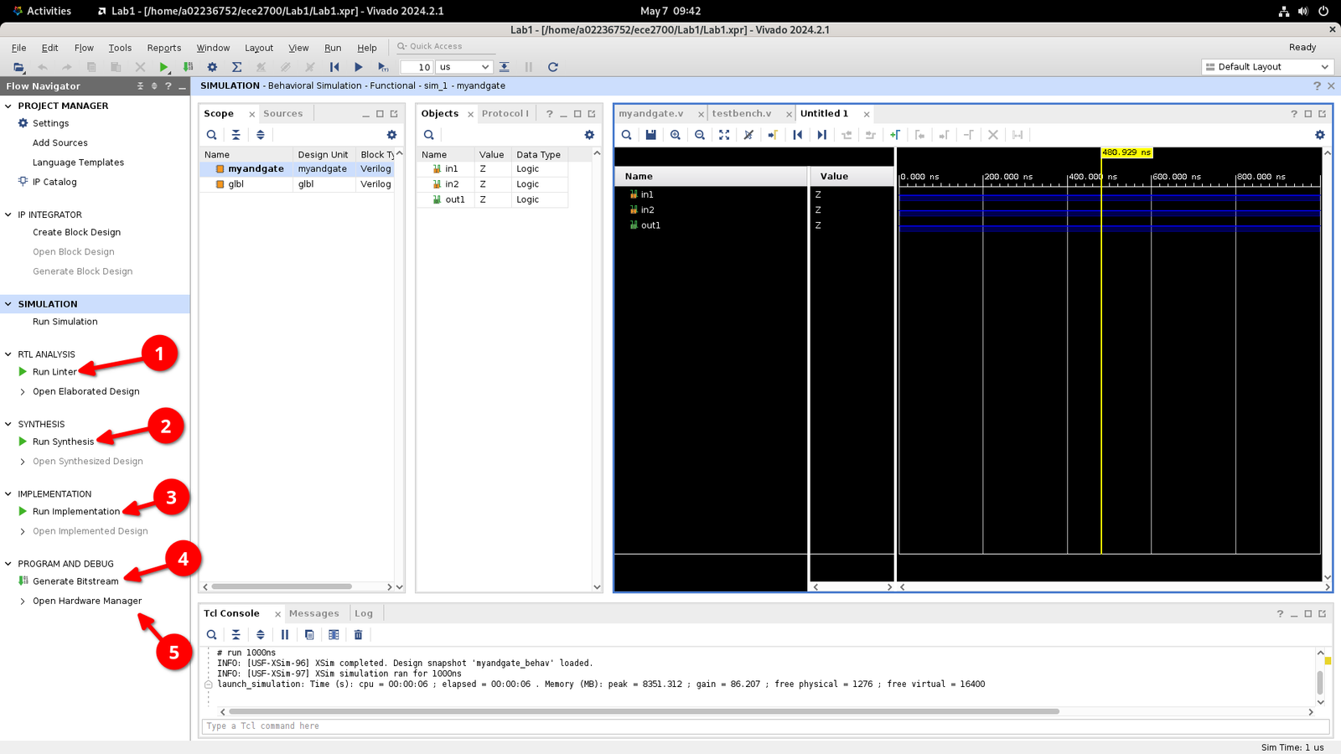
Task: Click the green Run flow toolbar icon
Action: pos(164,67)
